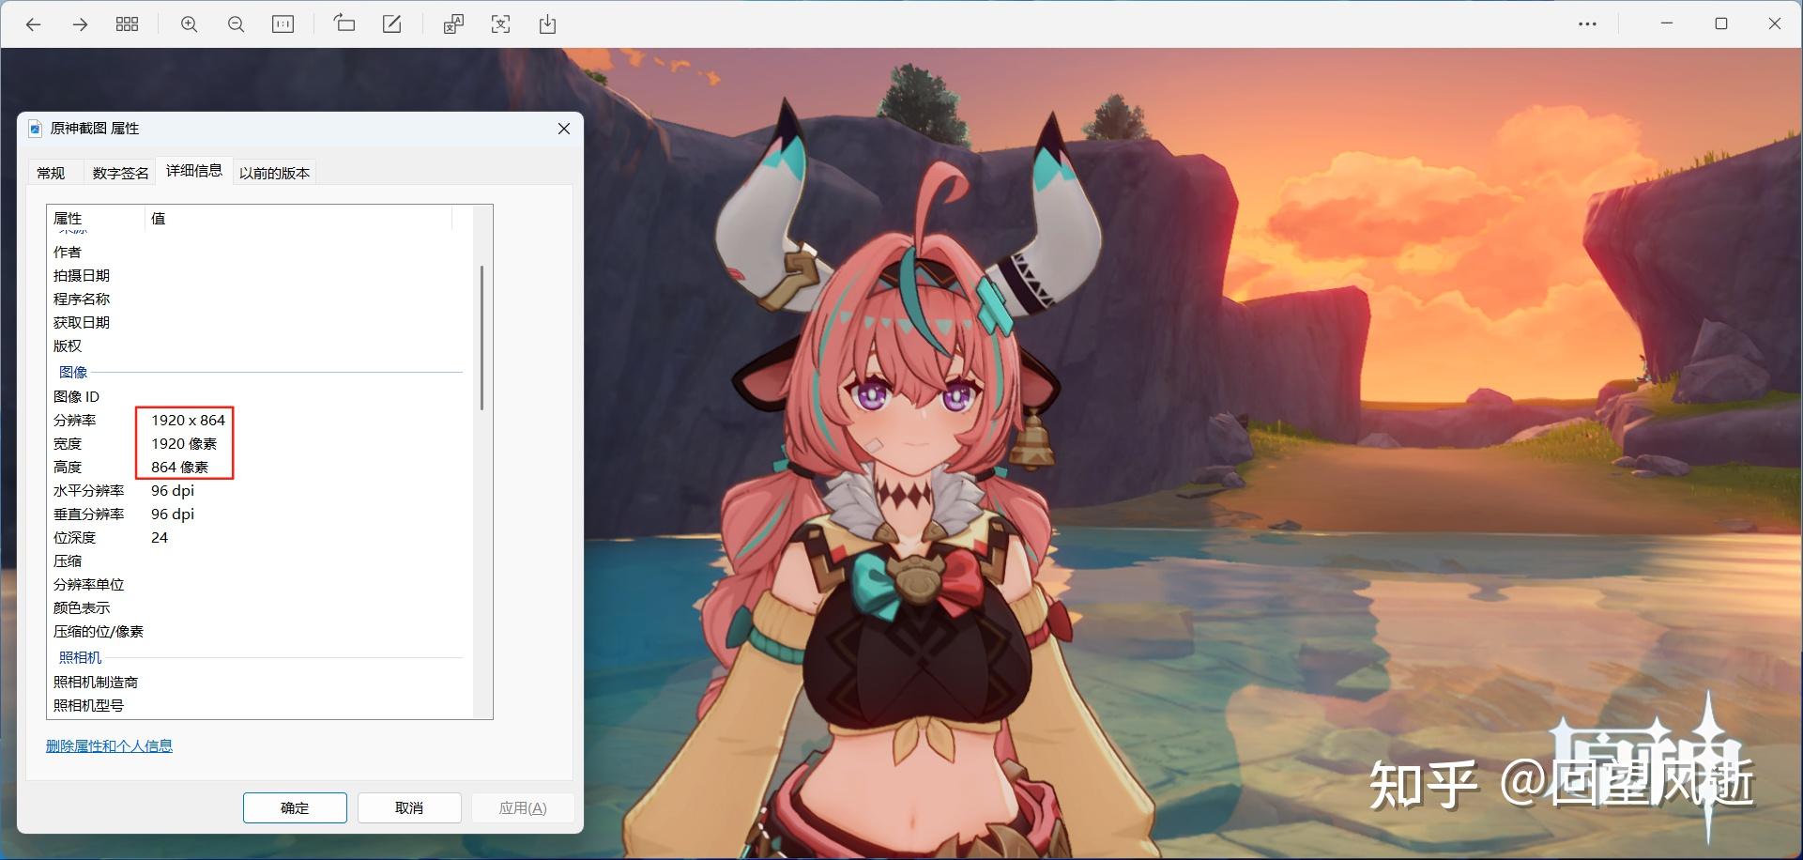Minimize the image viewer window

click(x=1667, y=23)
